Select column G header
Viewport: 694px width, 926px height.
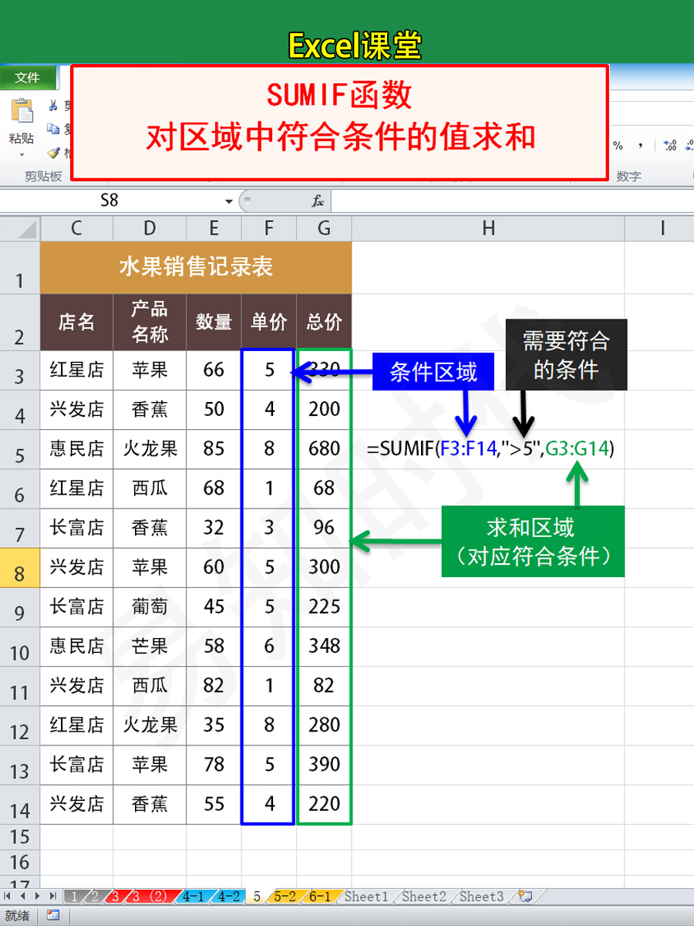point(324,228)
